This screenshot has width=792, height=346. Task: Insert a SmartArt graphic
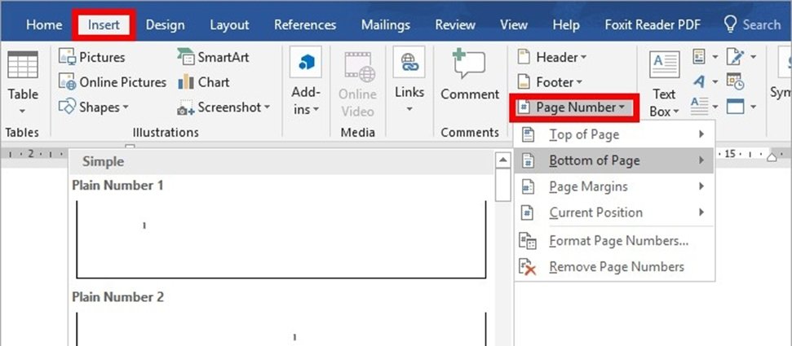click(x=213, y=57)
